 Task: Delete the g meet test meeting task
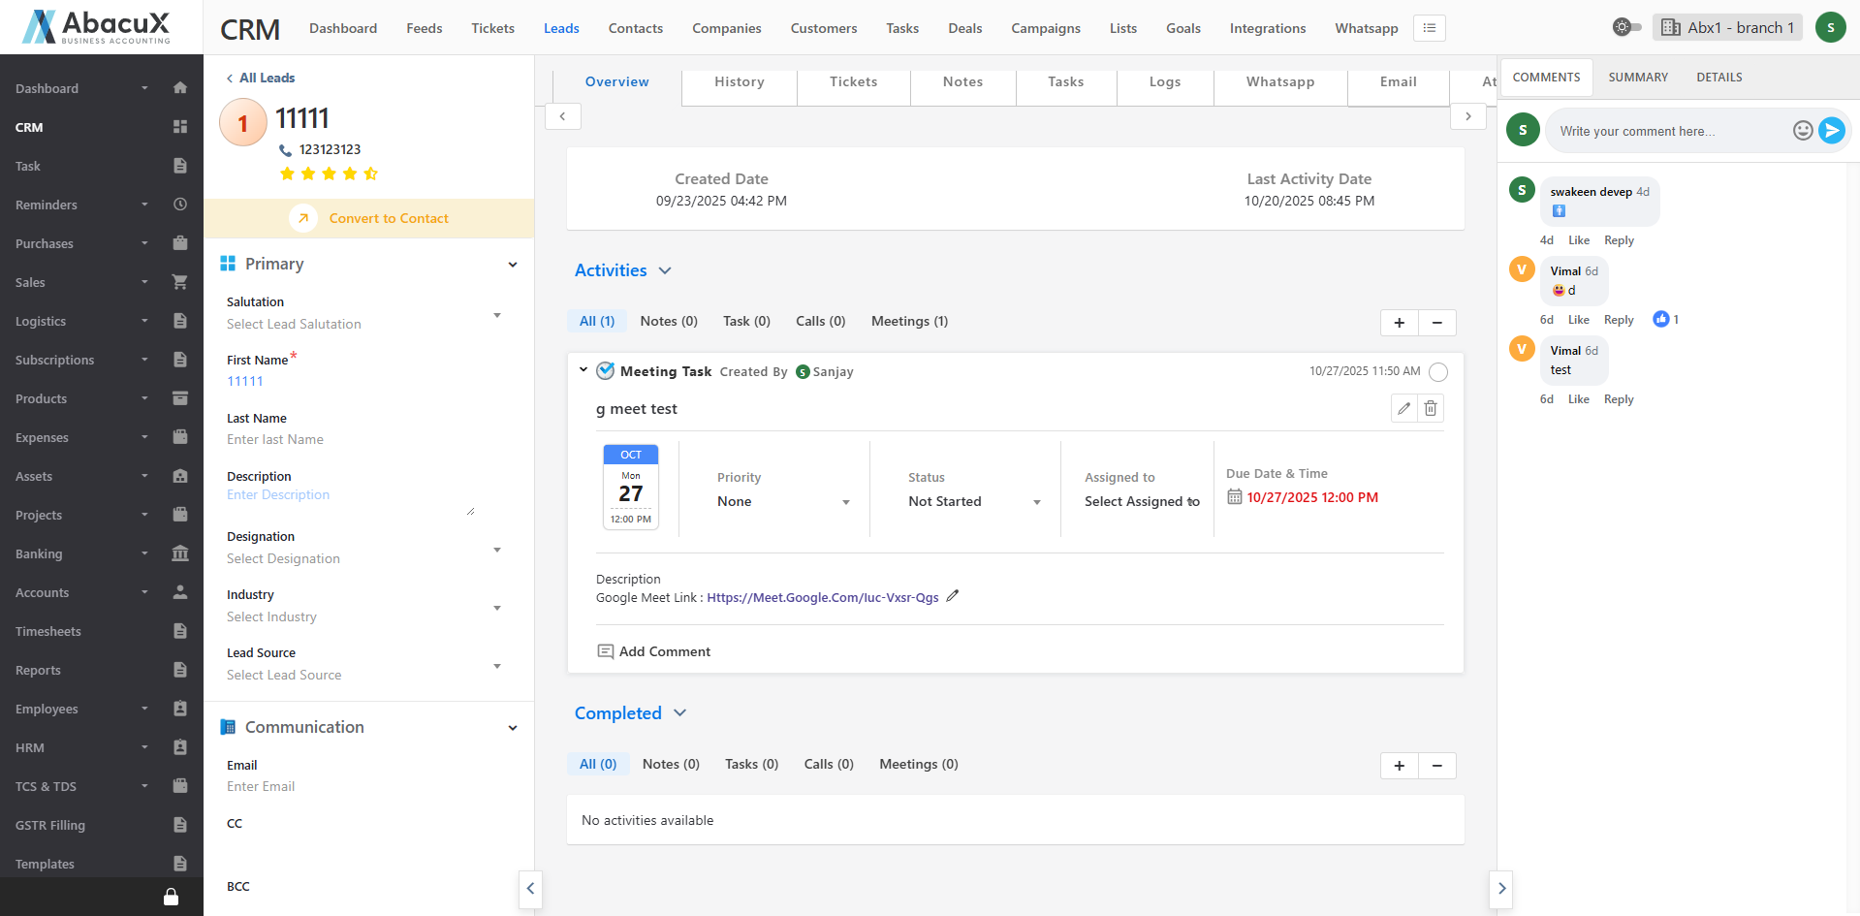(1431, 408)
